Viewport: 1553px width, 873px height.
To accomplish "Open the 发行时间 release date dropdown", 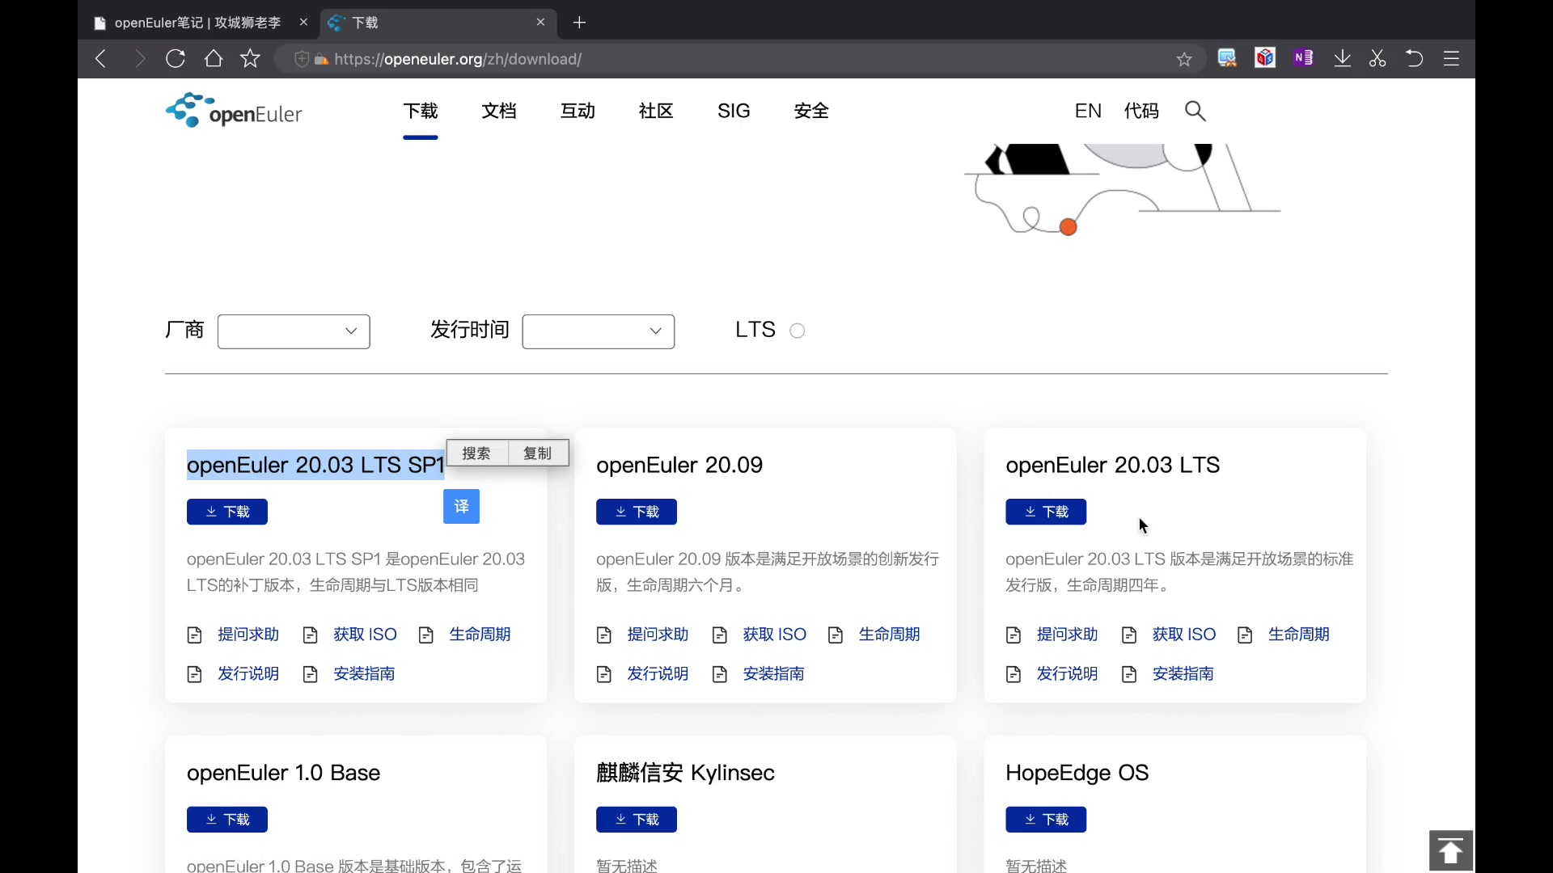I will pos(598,331).
